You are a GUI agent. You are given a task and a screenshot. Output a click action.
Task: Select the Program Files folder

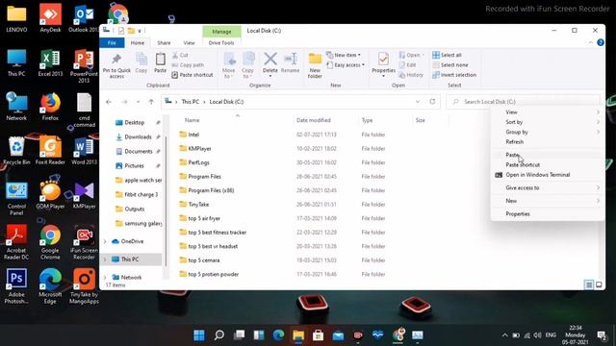204,177
